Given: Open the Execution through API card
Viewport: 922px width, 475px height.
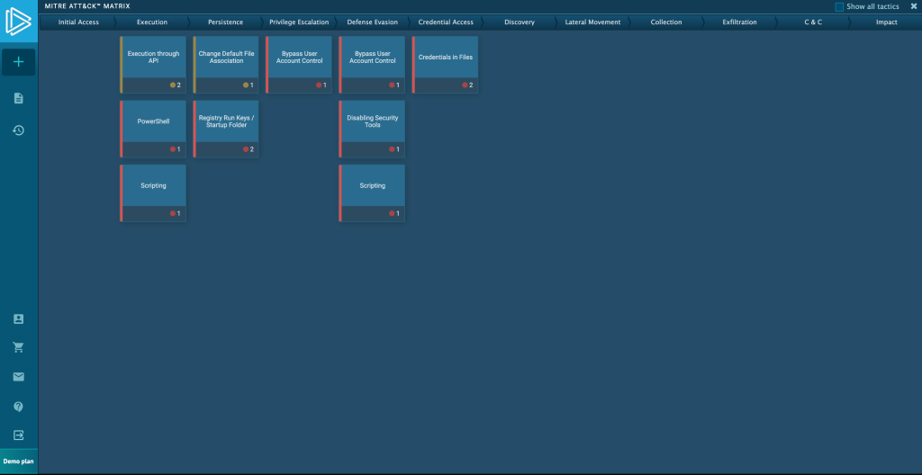Looking at the screenshot, I should pyautogui.click(x=153, y=65).
